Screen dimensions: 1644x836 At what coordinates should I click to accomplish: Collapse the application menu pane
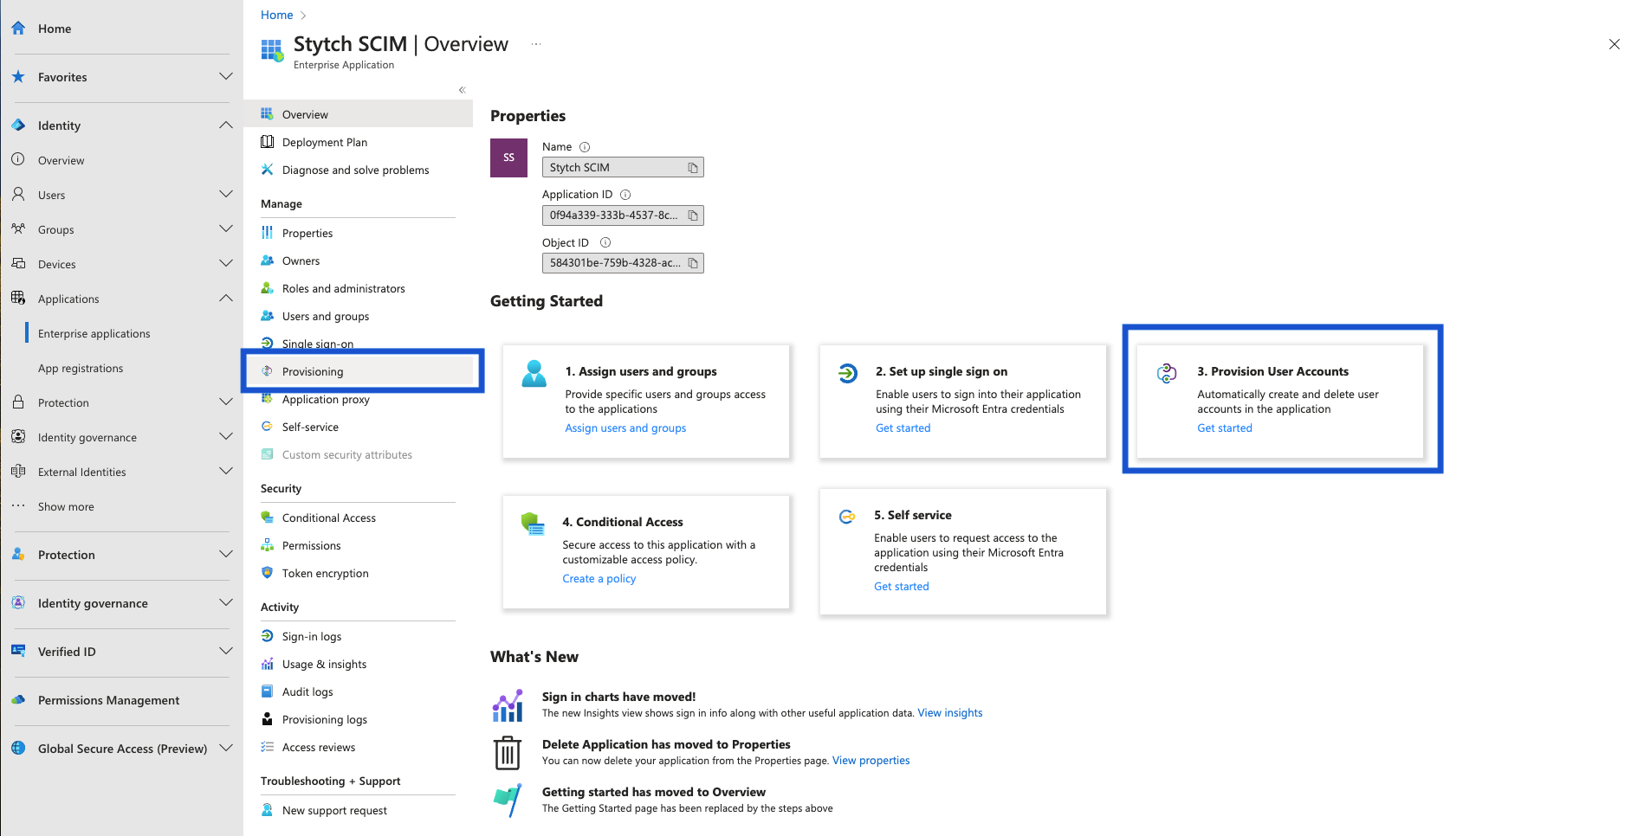coord(462,89)
